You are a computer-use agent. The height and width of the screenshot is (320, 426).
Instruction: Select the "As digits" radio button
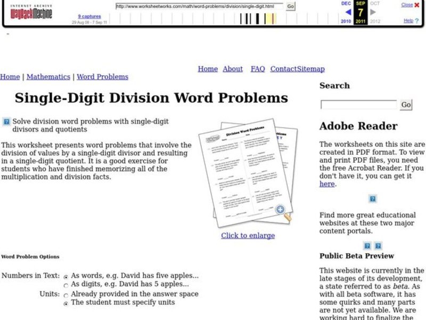(65, 285)
